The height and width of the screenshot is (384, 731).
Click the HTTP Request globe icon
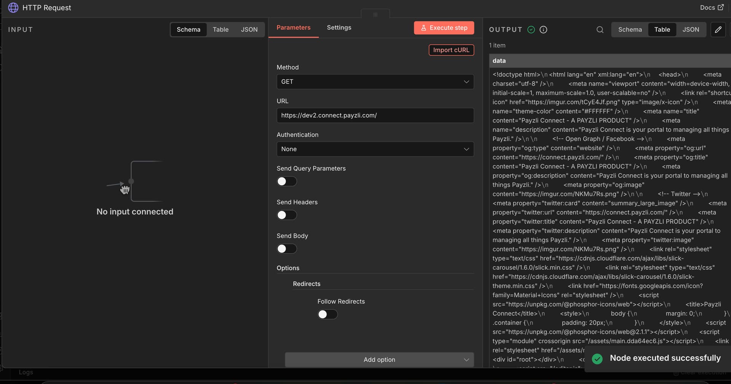13,8
